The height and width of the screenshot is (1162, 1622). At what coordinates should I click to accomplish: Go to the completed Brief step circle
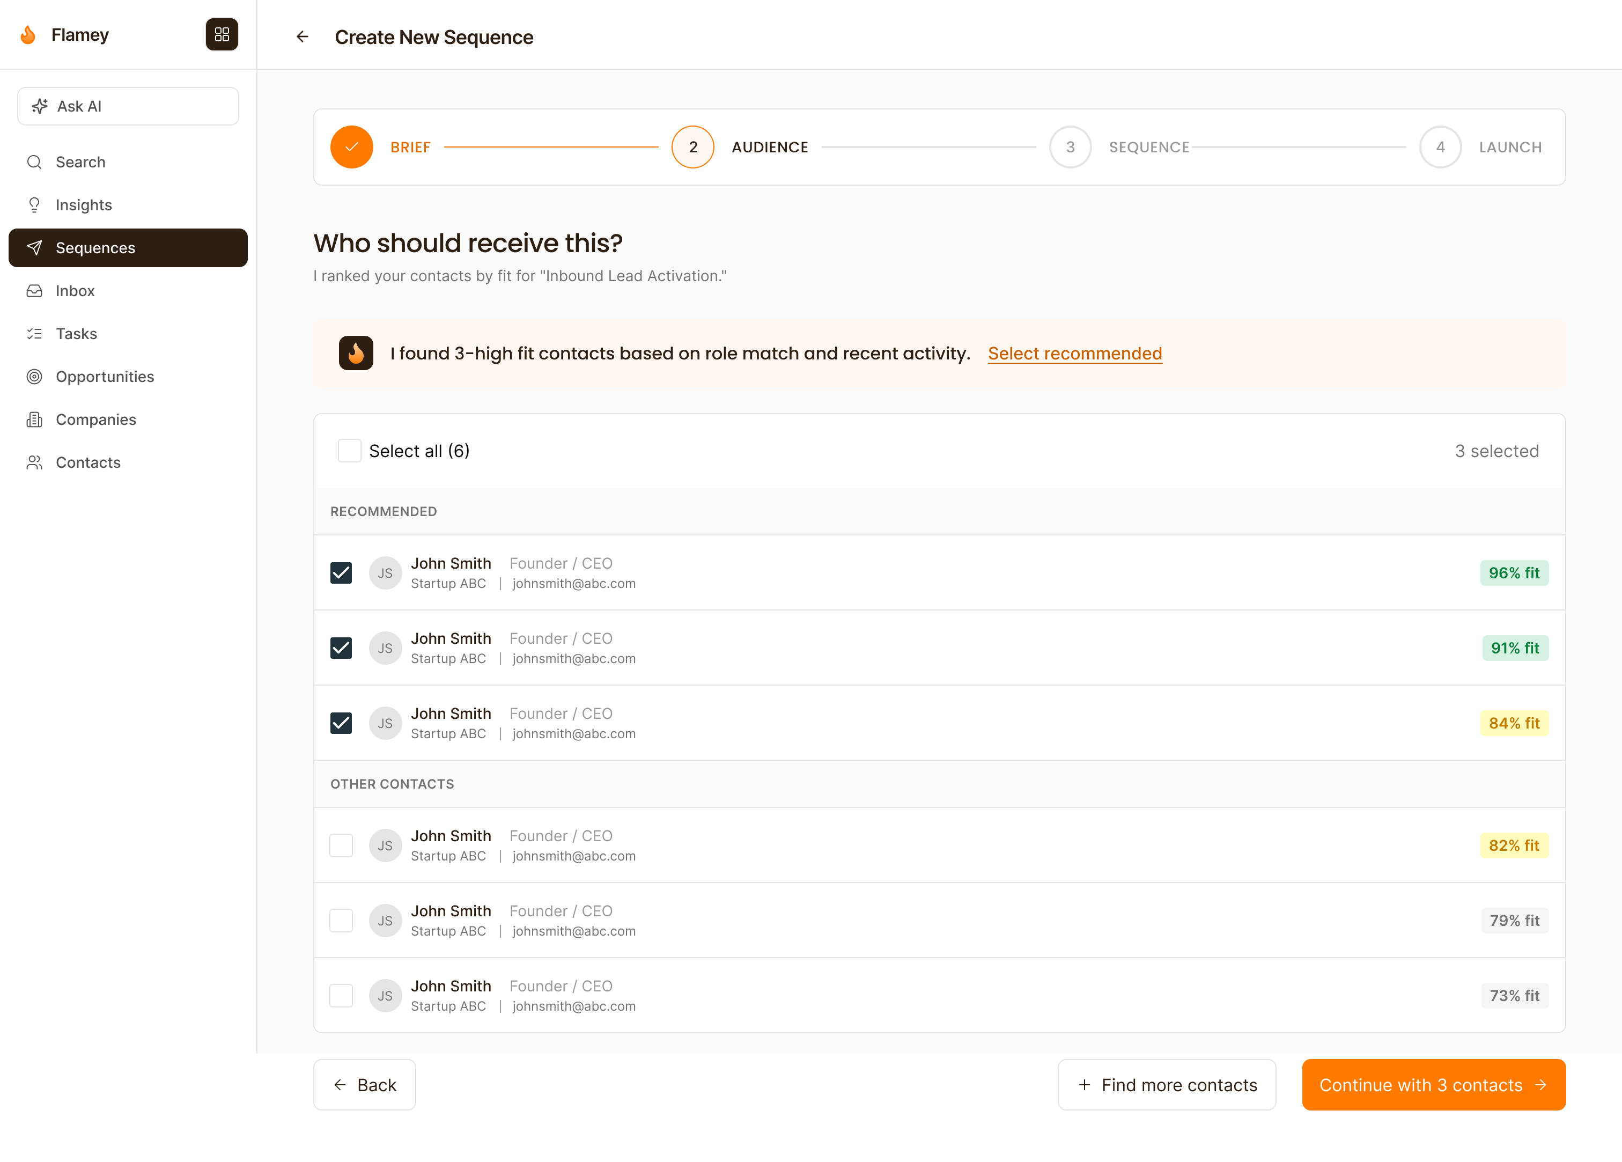click(x=351, y=146)
